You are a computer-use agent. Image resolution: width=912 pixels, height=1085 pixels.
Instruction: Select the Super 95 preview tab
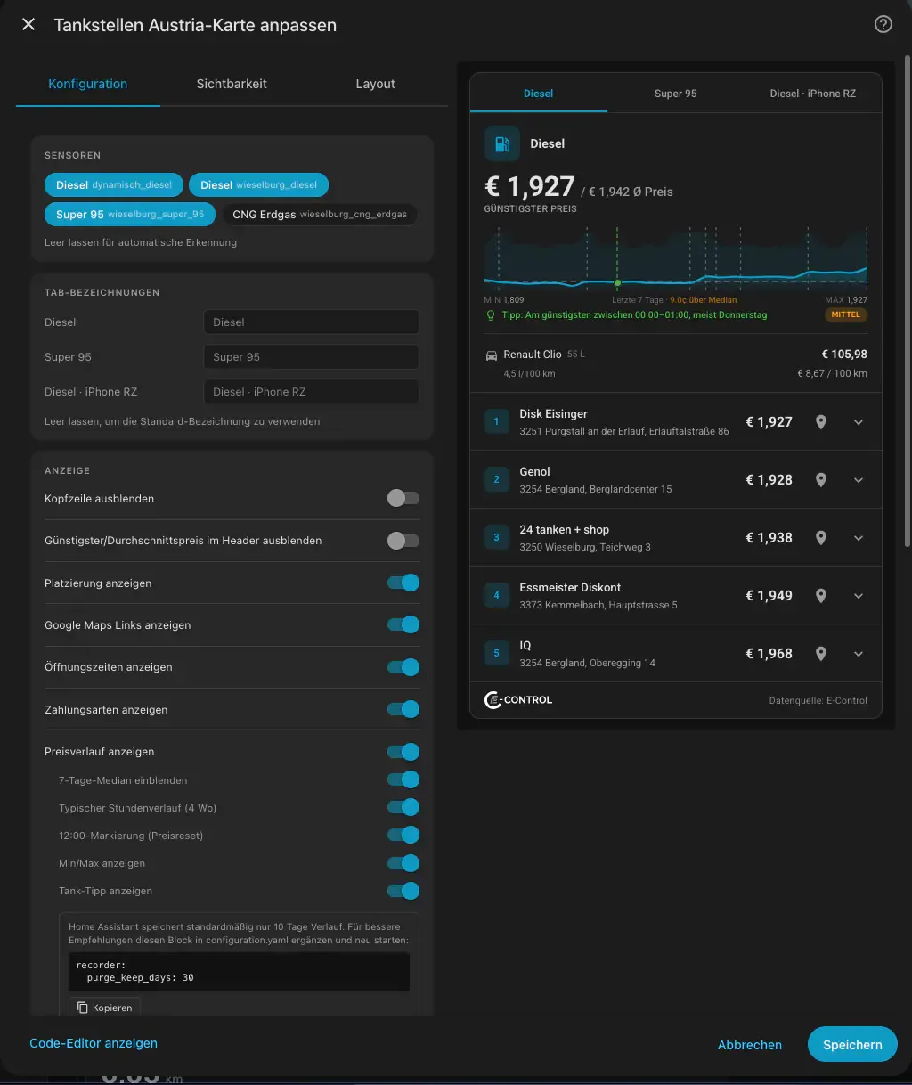(676, 94)
